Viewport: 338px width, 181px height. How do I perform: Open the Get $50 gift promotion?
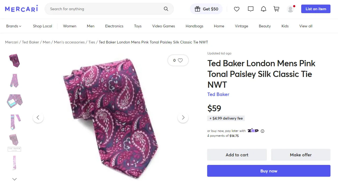pyautogui.click(x=206, y=9)
